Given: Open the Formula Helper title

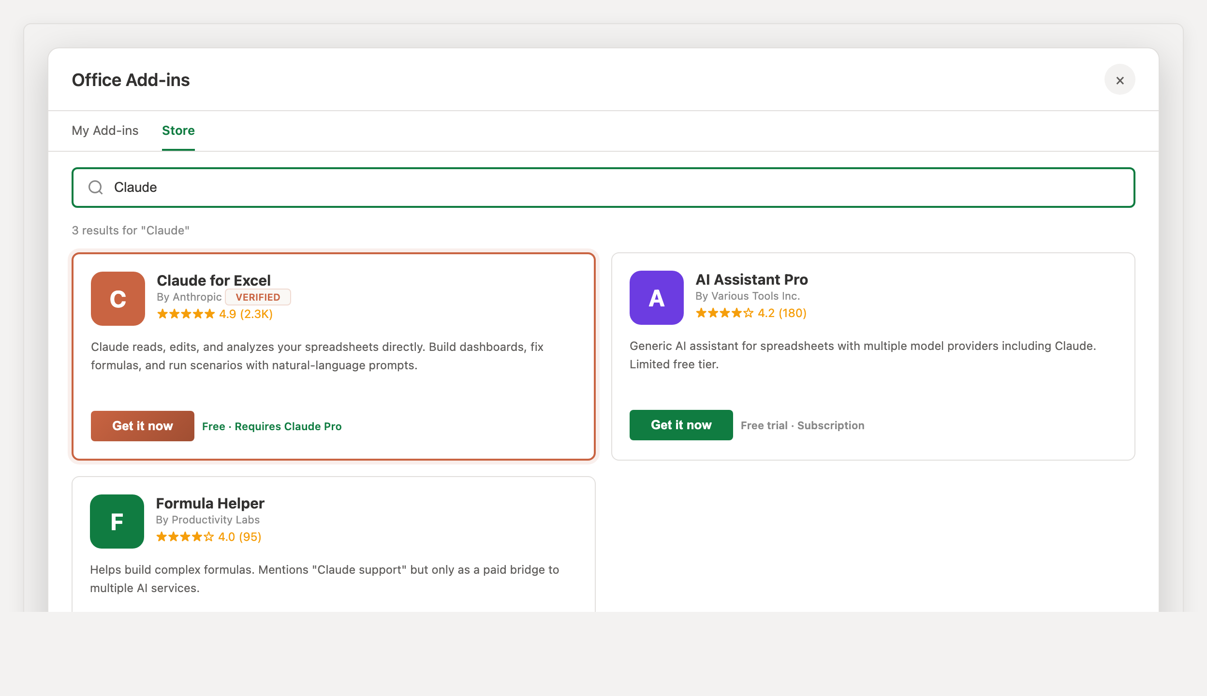Looking at the screenshot, I should (210, 503).
